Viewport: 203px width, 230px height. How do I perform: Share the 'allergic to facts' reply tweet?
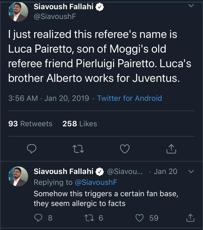(190, 218)
